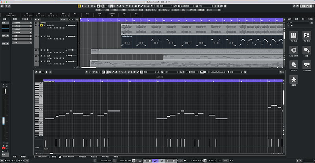Select the Mute X tool in project toolbar
The width and height of the screenshot is (315, 163).
coord(130,6)
